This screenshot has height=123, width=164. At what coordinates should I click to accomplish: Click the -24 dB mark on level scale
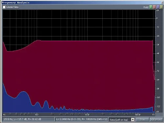pyautogui.click(x=158, y=36)
